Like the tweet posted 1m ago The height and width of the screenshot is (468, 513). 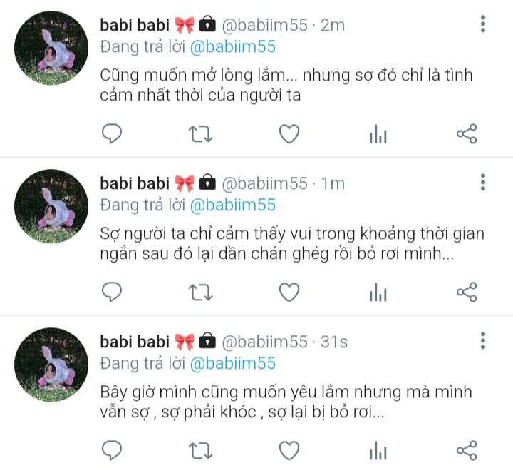(x=289, y=292)
